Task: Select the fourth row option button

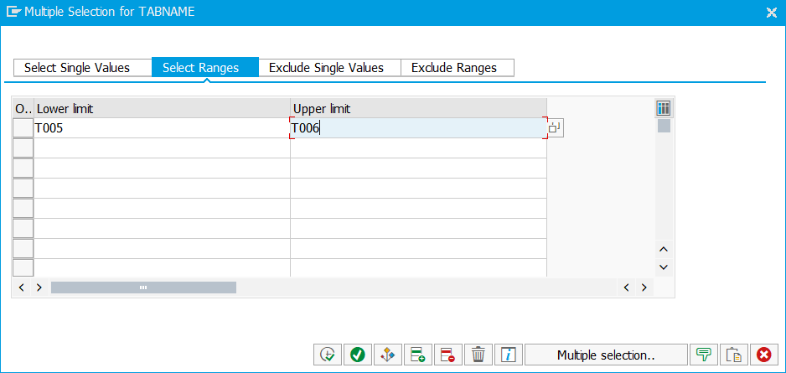Action: 23,189
